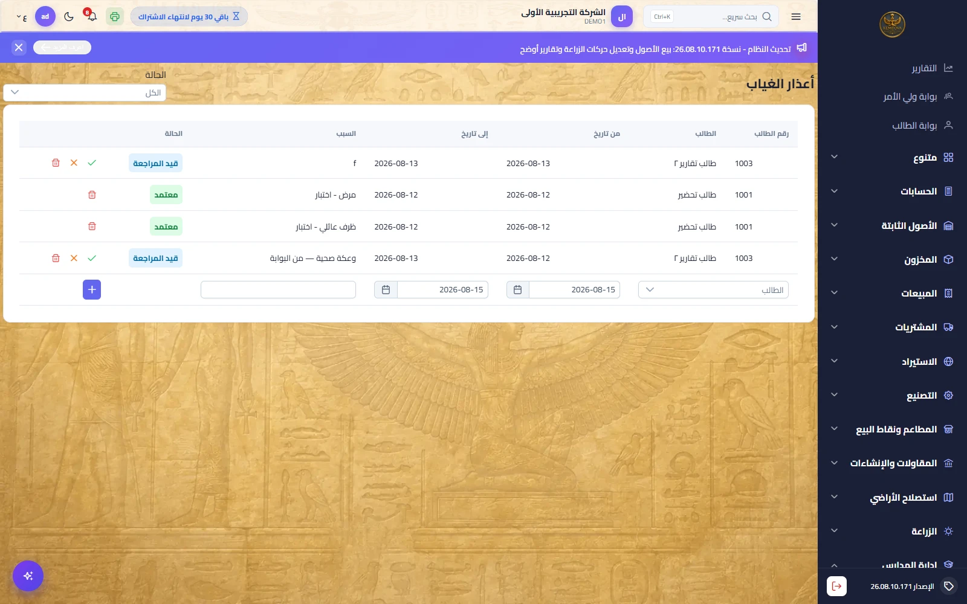Screen dimensions: 967x604
Task: Click the green print icon
Action: pos(115,16)
